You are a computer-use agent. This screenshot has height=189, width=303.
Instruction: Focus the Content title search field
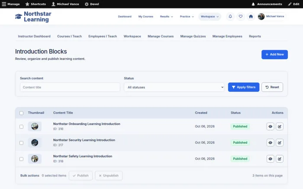70,87
